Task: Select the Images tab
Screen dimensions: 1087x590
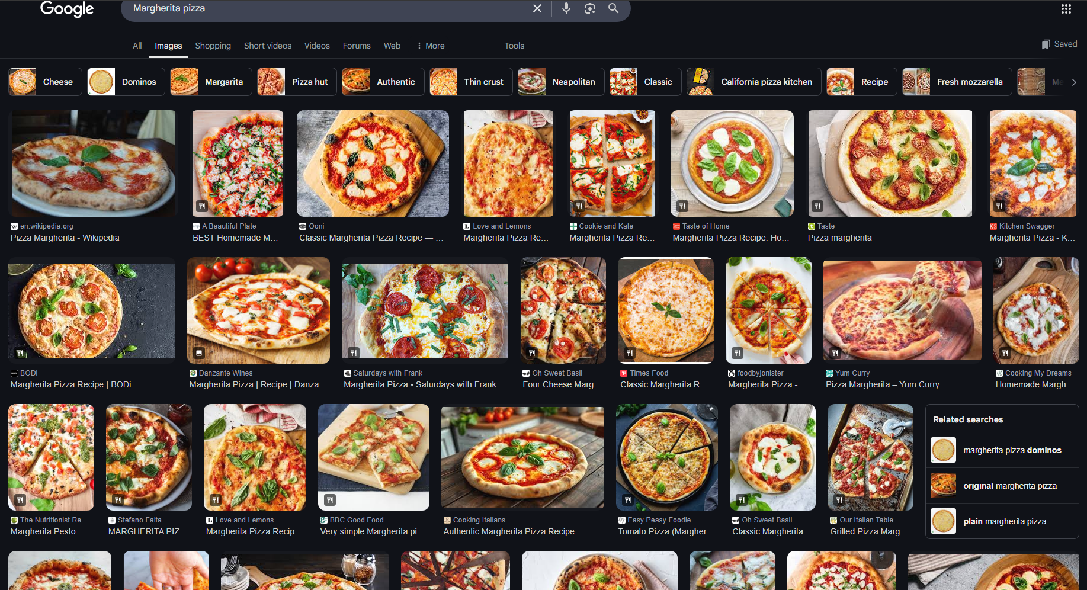Action: point(168,46)
